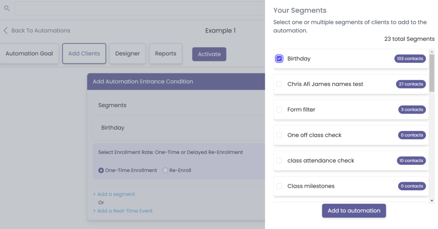Click the search magnifier icon

click(x=7, y=8)
